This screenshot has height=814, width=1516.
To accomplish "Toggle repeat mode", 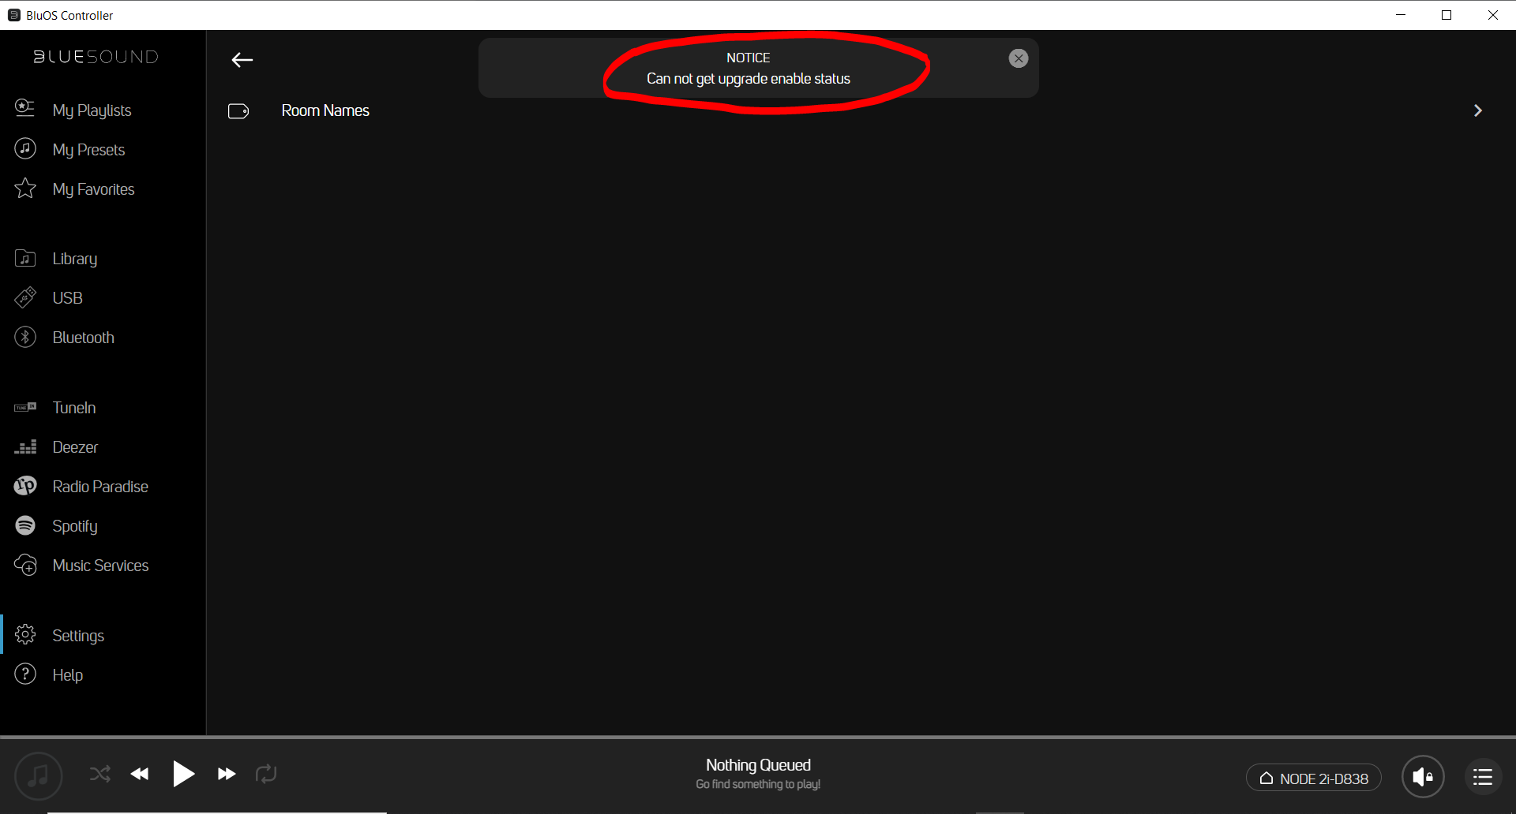I will (x=266, y=774).
